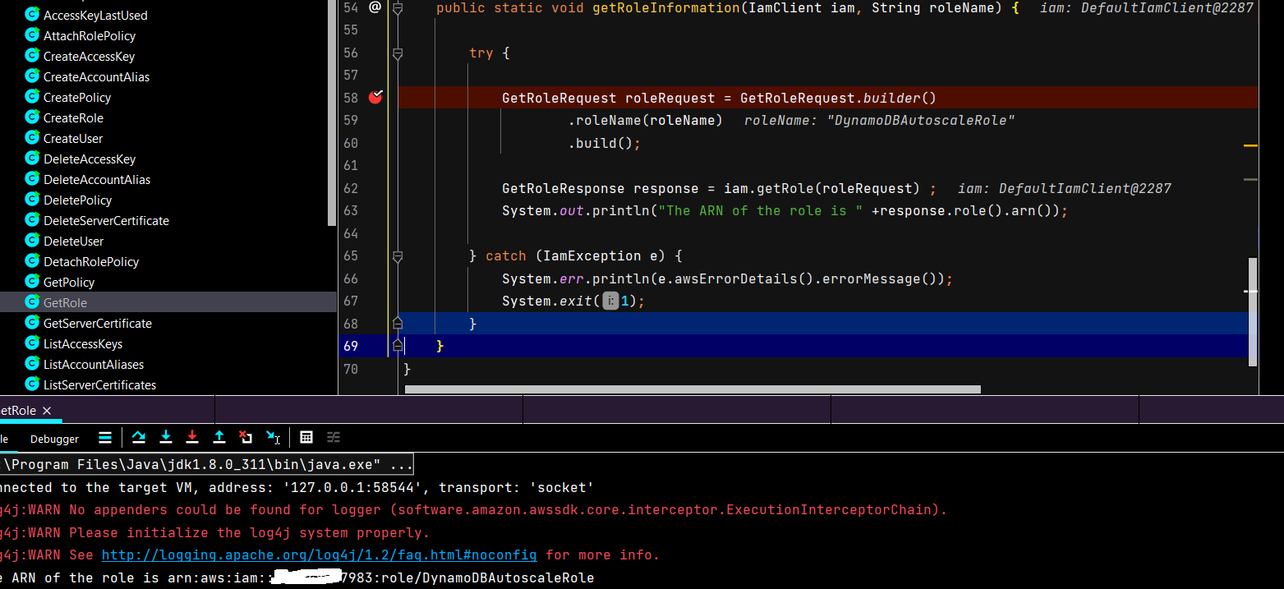1284x589 pixels.
Task: Open the Evaluate Expression calculator icon
Action: (x=306, y=437)
